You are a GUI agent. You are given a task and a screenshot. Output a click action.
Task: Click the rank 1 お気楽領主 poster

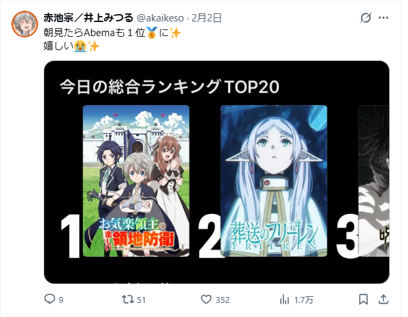pyautogui.click(x=136, y=181)
